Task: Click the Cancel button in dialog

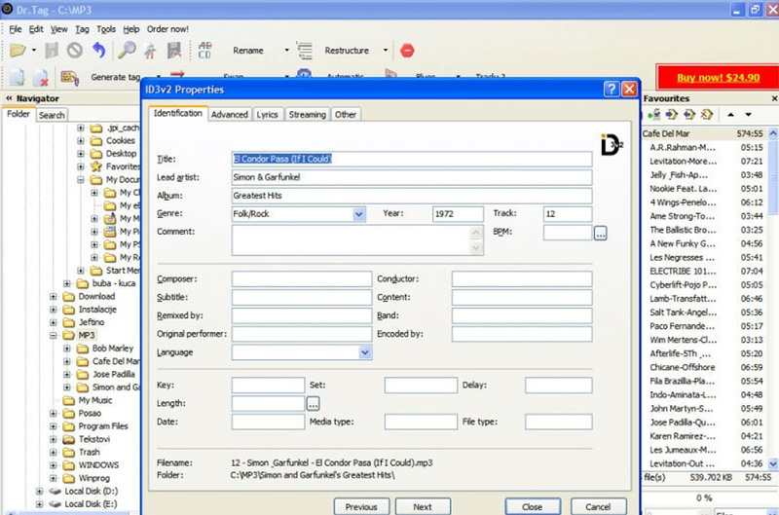Action: tap(598, 506)
